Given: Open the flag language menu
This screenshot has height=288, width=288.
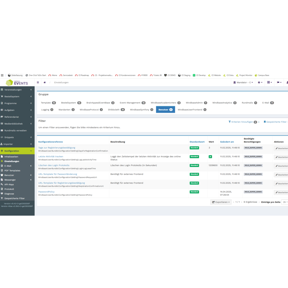Looking at the screenshot, I should coord(279,82).
